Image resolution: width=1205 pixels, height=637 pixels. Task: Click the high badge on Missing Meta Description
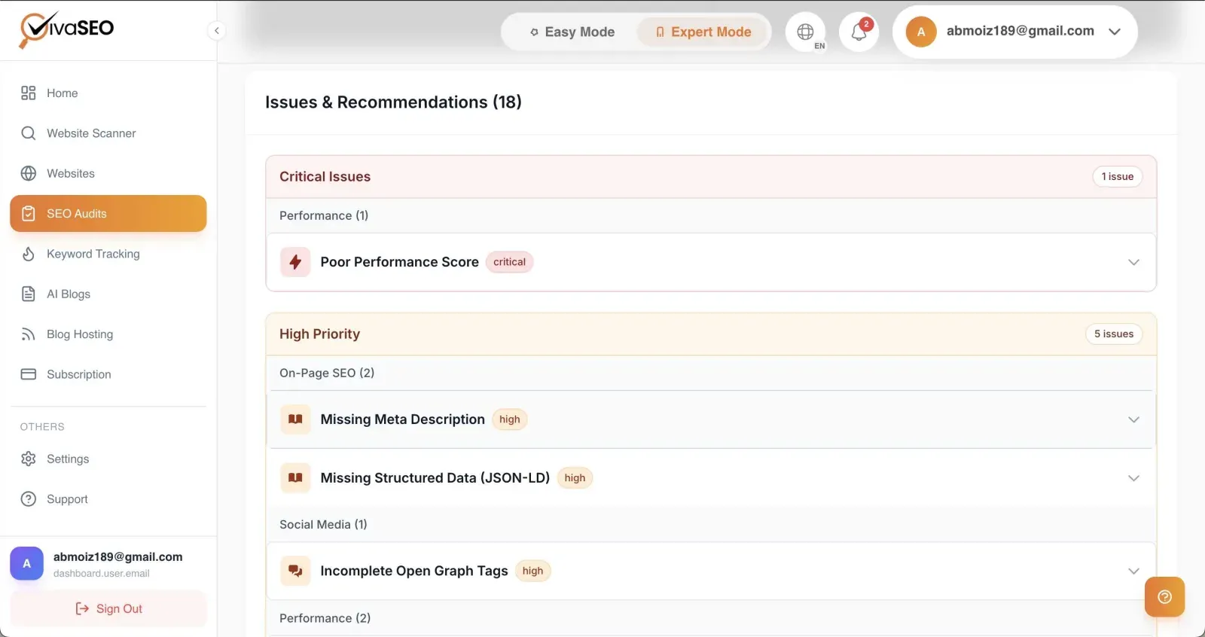(x=509, y=419)
